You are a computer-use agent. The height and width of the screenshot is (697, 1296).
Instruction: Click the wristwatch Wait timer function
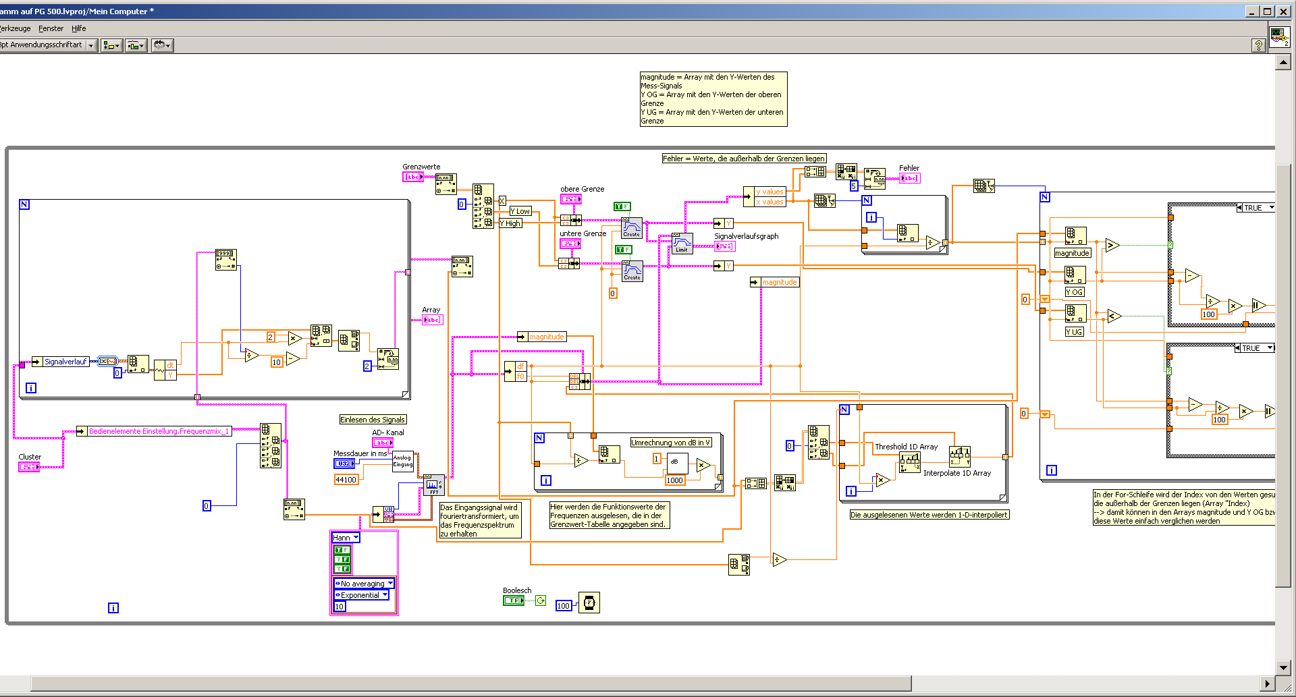(589, 603)
